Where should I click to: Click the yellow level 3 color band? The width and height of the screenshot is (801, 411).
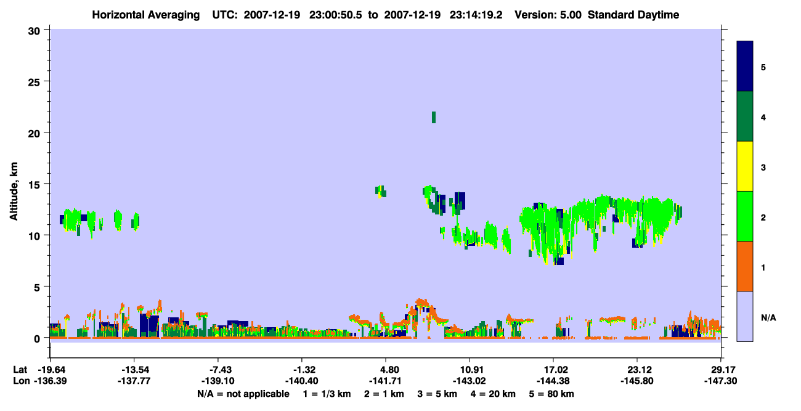click(x=745, y=166)
